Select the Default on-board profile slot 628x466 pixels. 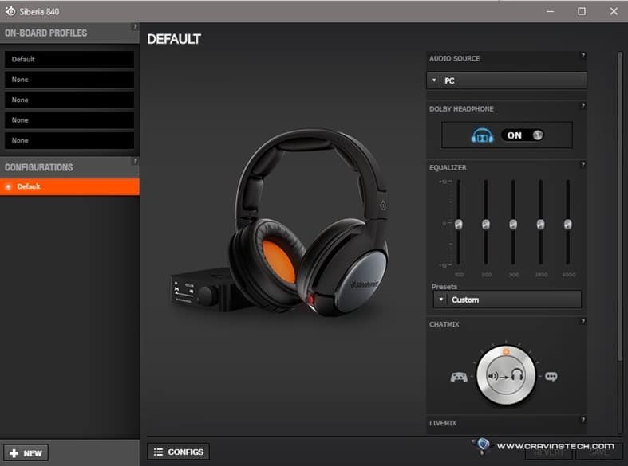pos(69,59)
